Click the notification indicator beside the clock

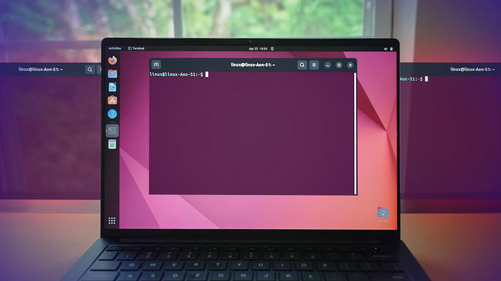pyautogui.click(x=272, y=49)
